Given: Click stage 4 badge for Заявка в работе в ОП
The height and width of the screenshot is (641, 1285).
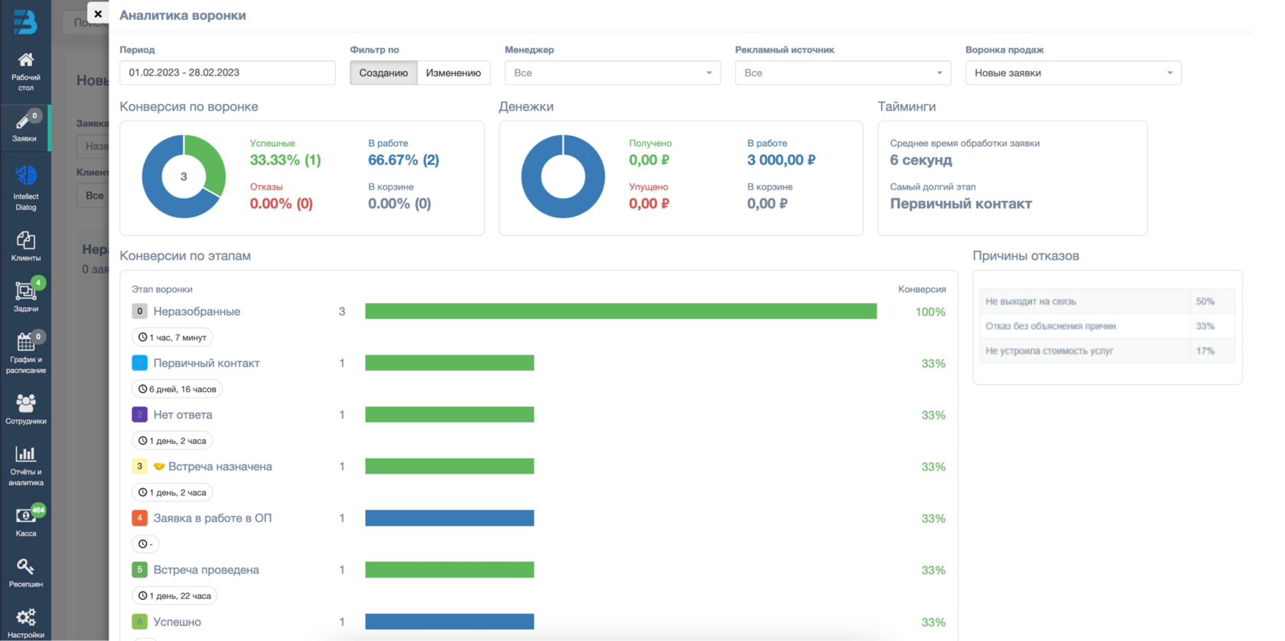Looking at the screenshot, I should click(x=139, y=518).
